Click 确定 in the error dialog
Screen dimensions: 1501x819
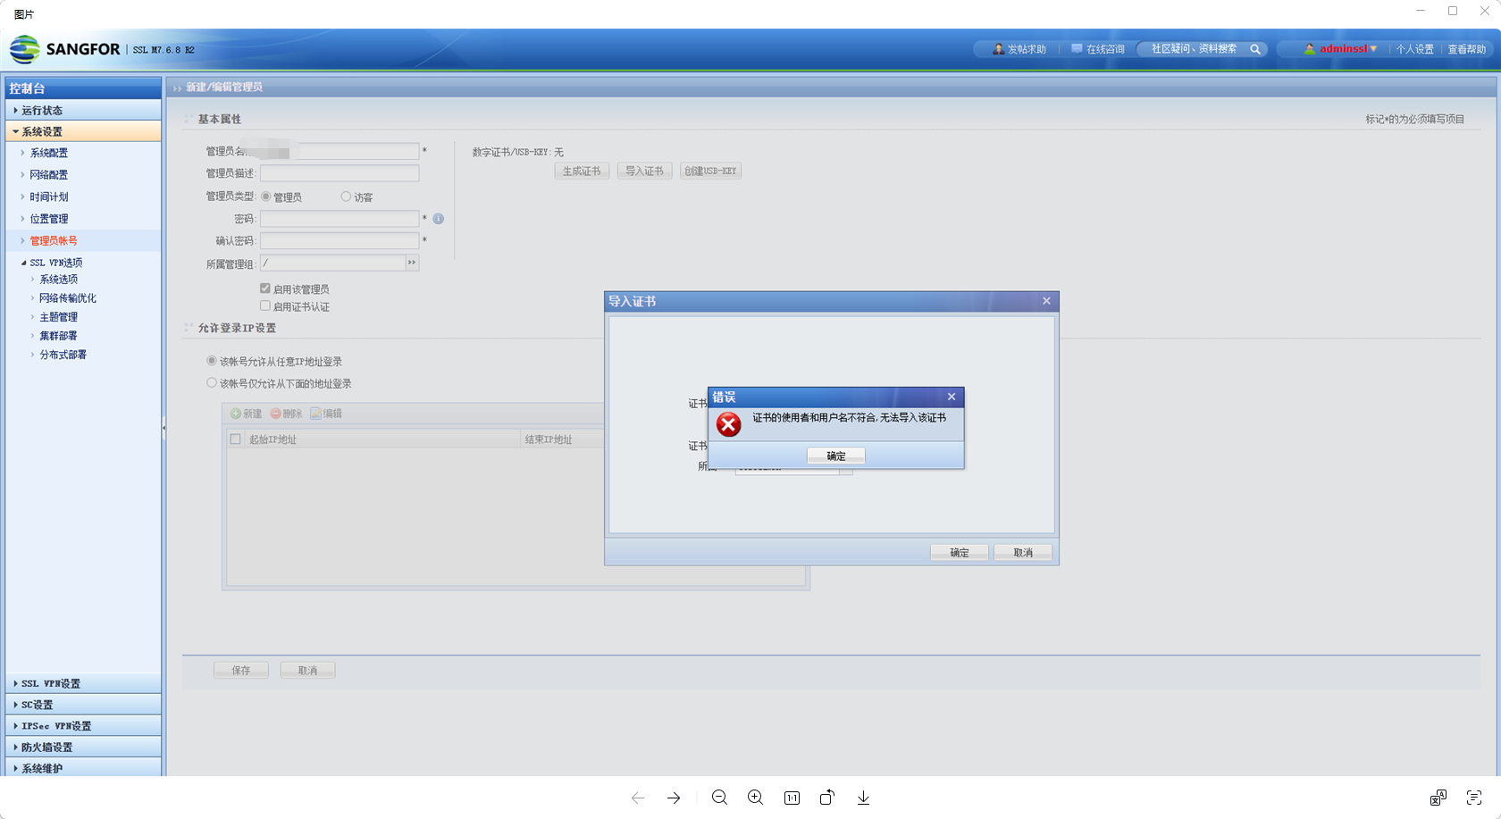[x=835, y=455]
